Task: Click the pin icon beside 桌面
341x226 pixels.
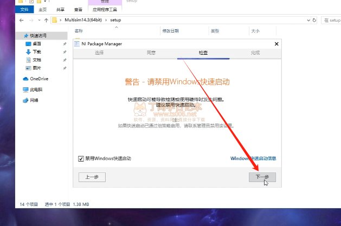Action: [65, 44]
